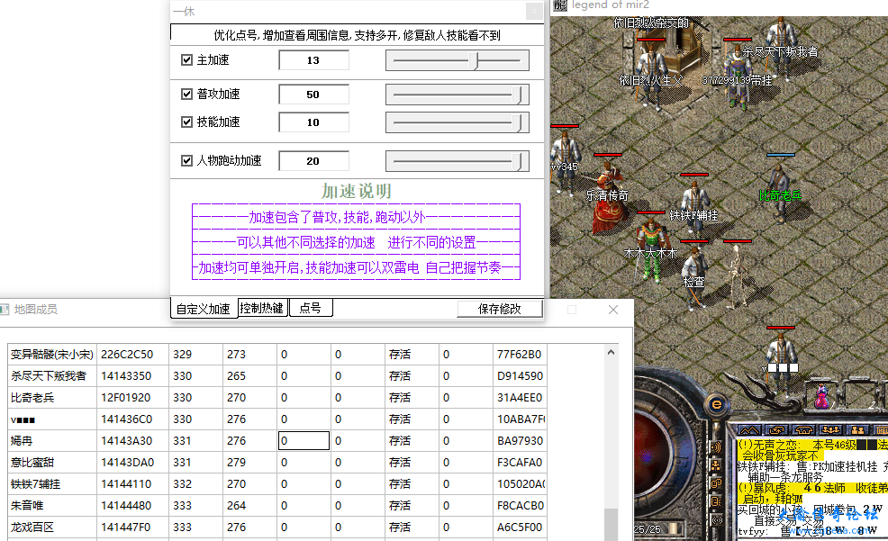Select the name cell 铁铁7辅挂
Viewport: 888px width, 541px height.
52,484
